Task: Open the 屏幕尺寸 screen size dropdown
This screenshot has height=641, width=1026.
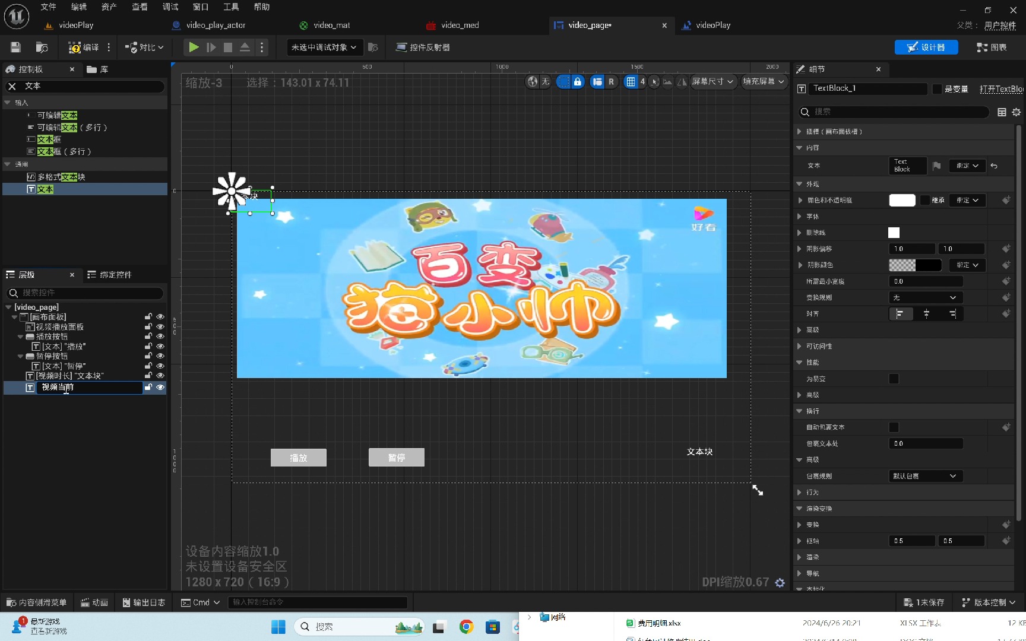Action: pos(712,82)
